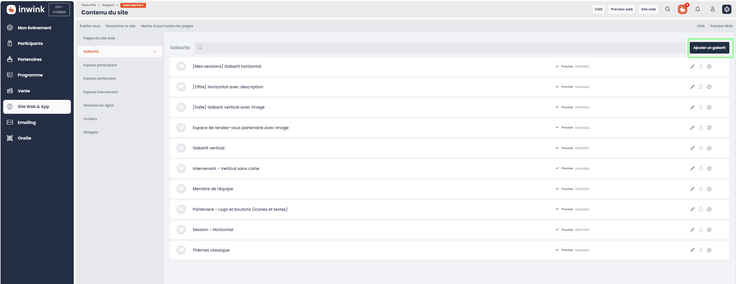Open Vente in sidebar
Screen dimensions: 736x284
[37, 91]
